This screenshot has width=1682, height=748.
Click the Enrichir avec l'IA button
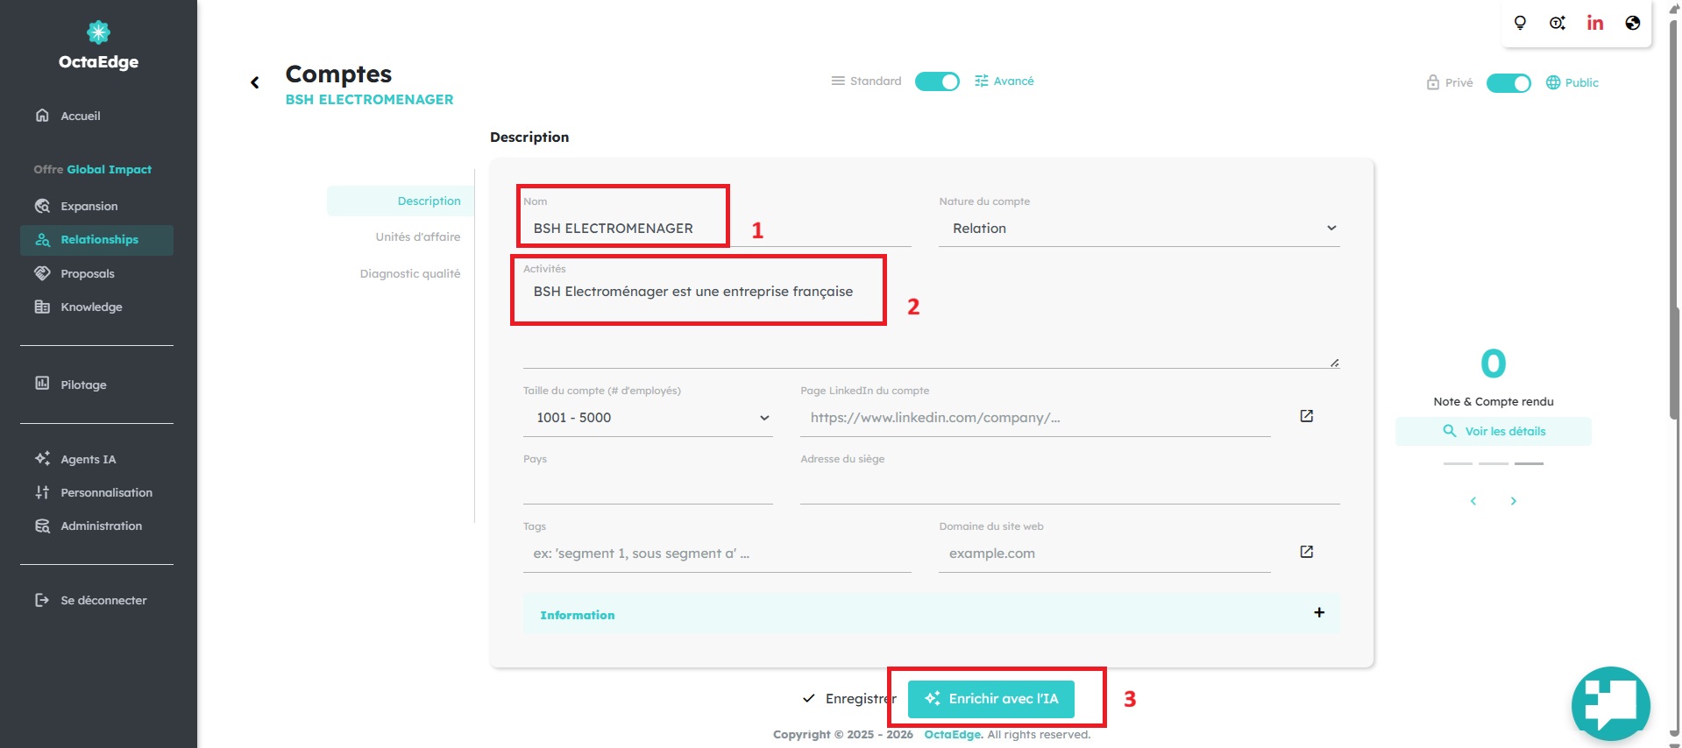991,699
